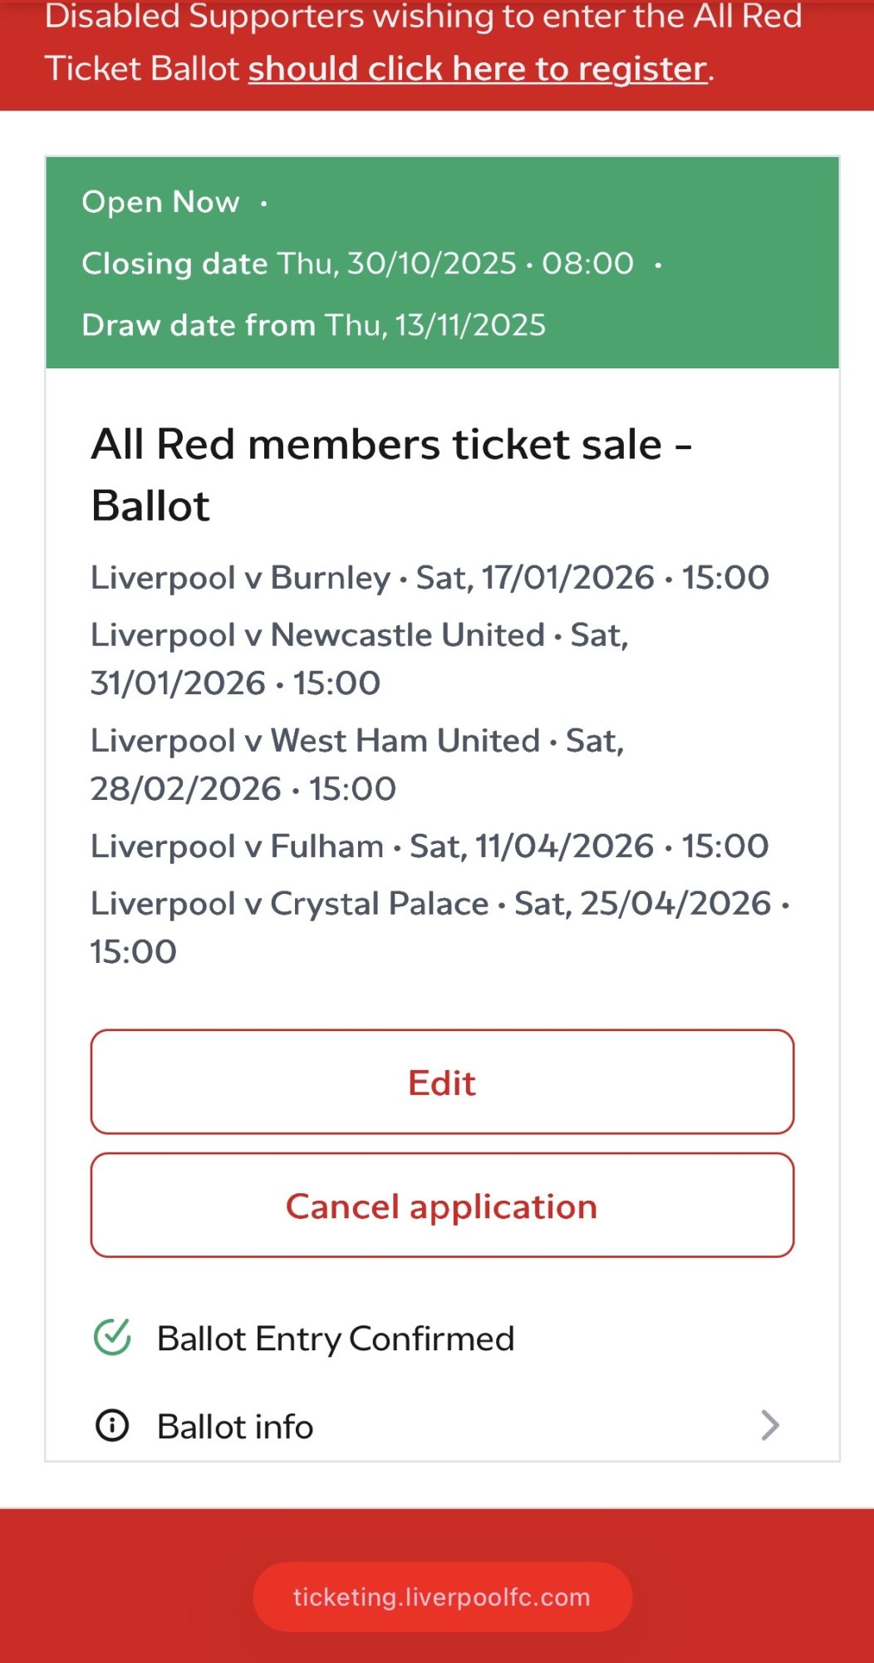Open the Ballot info row label
The height and width of the screenshot is (1663, 874).
pos(235,1427)
